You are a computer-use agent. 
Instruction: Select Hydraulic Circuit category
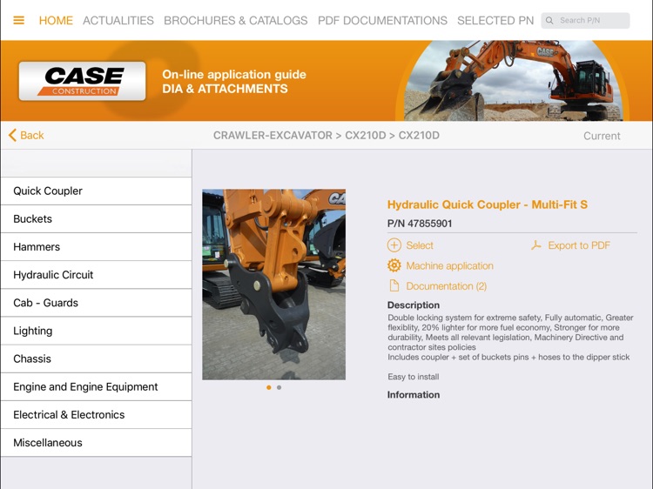pos(96,275)
